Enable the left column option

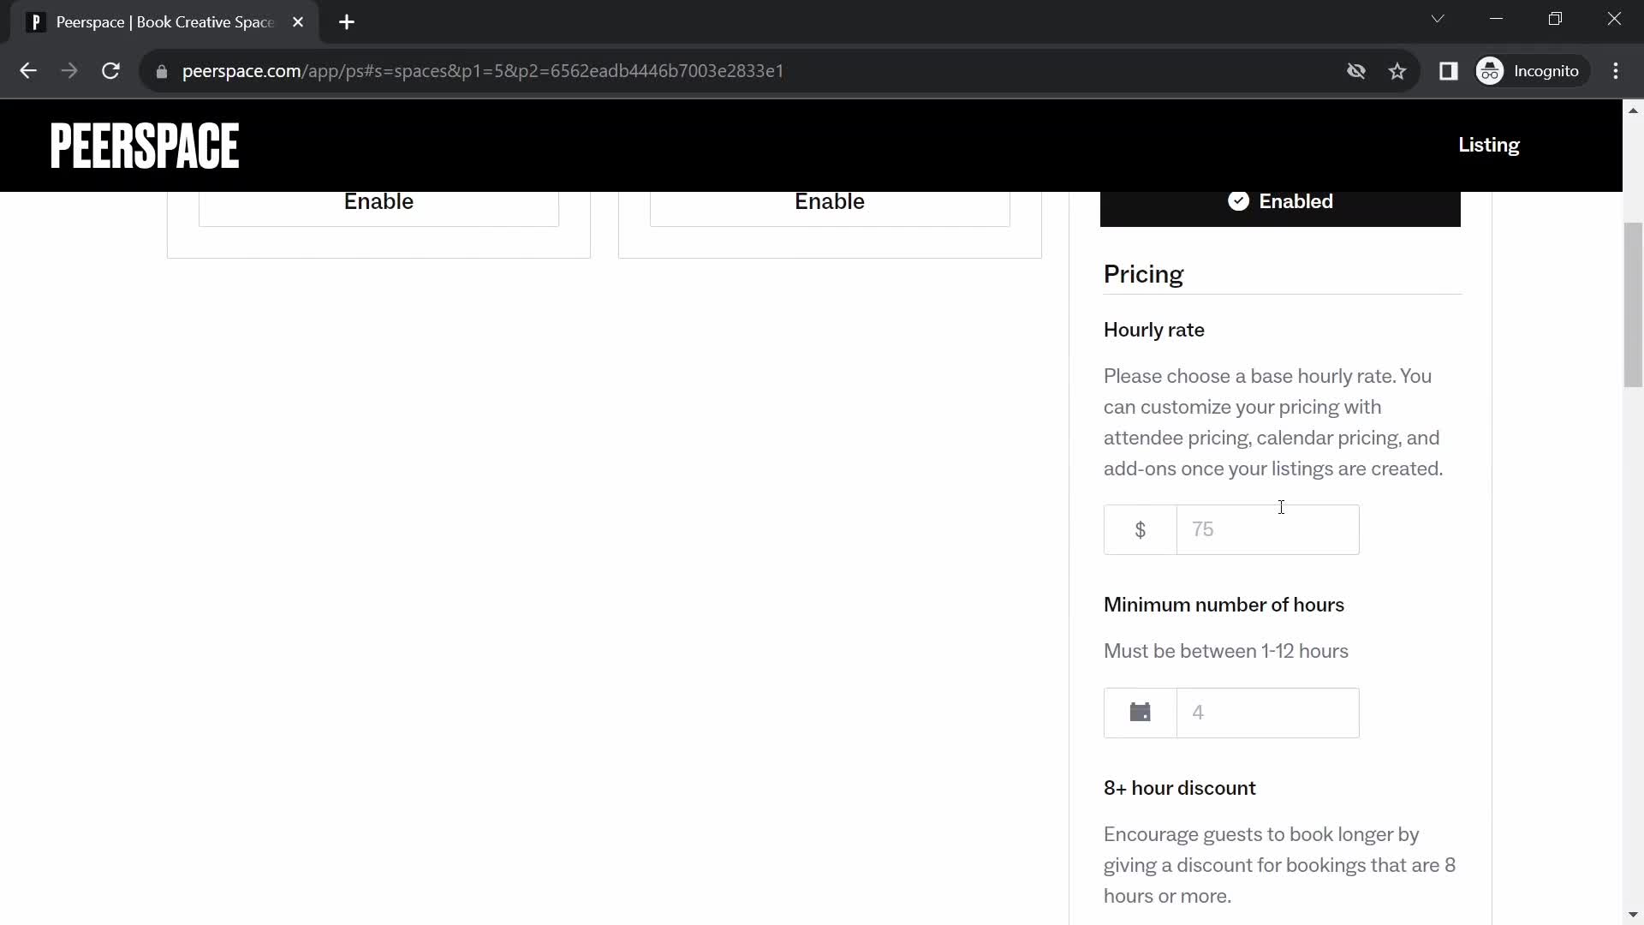(378, 201)
